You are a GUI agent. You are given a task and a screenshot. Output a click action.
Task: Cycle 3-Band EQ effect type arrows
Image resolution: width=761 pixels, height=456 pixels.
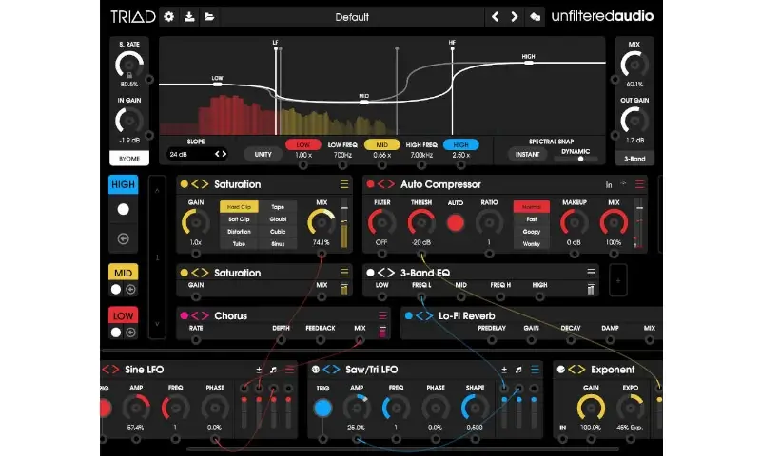pyautogui.click(x=386, y=273)
